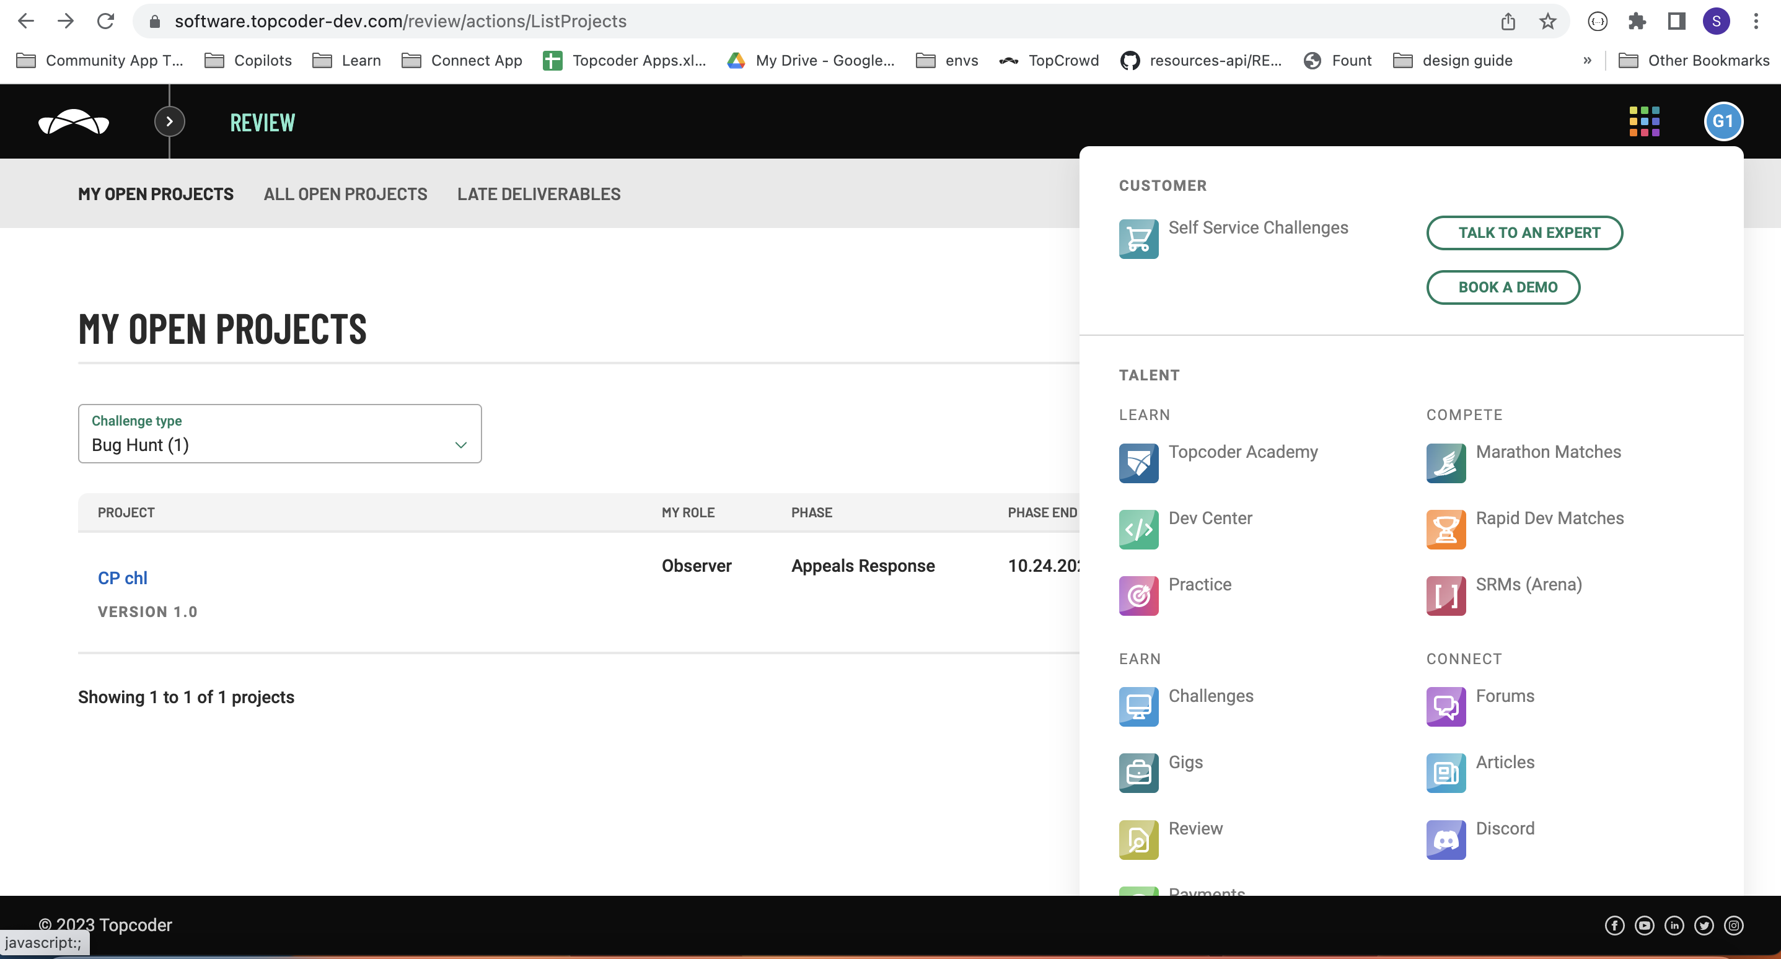Bookmark this page with the star icon
This screenshot has height=959, width=1781.
(1547, 22)
